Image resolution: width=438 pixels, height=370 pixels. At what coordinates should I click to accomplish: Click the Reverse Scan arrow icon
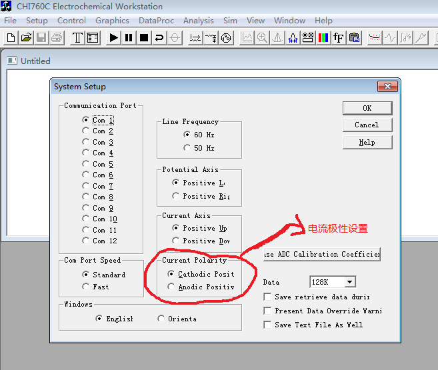coord(159,37)
